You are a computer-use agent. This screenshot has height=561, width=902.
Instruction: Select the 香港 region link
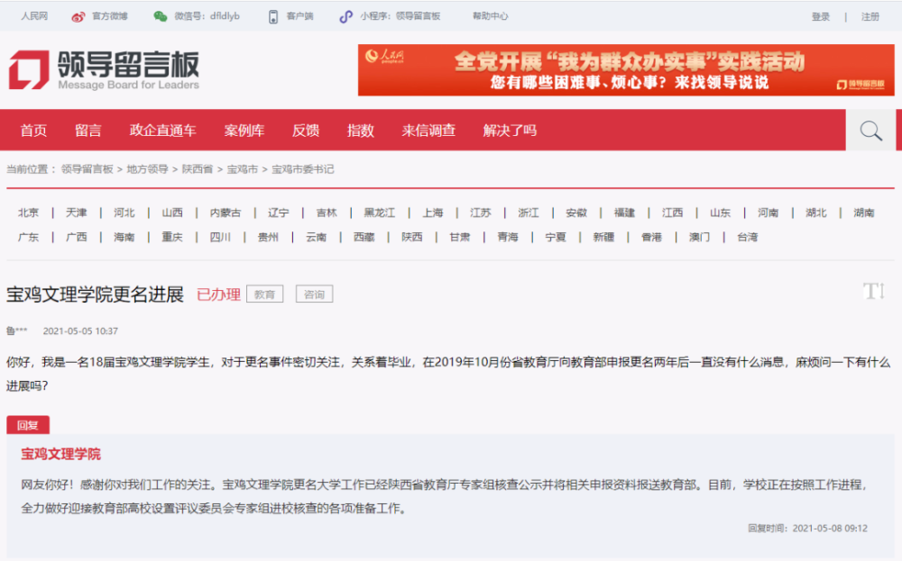tap(652, 237)
